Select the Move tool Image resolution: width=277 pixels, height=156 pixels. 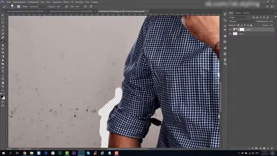point(3,15)
